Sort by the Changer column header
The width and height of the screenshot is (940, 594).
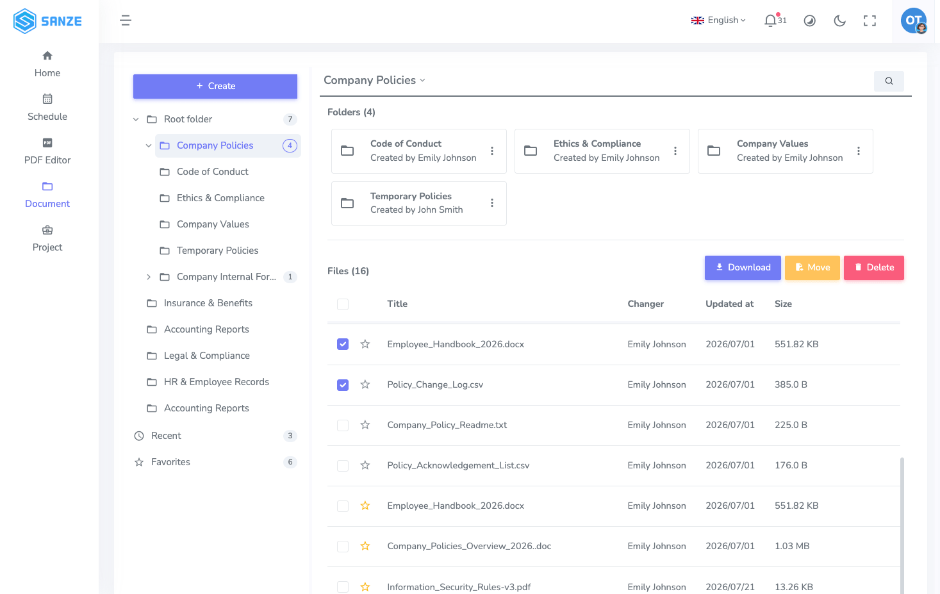pos(645,304)
